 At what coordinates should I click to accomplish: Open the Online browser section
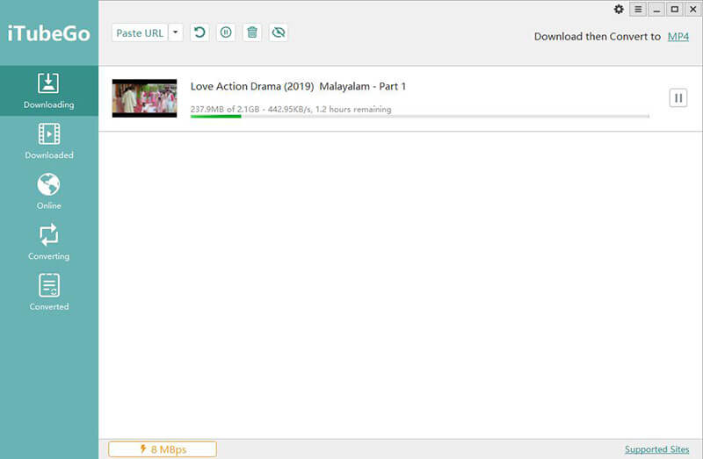pos(49,191)
